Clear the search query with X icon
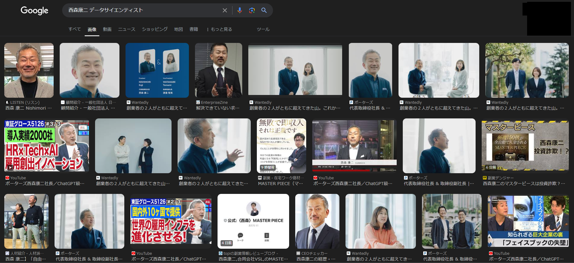 (x=225, y=10)
